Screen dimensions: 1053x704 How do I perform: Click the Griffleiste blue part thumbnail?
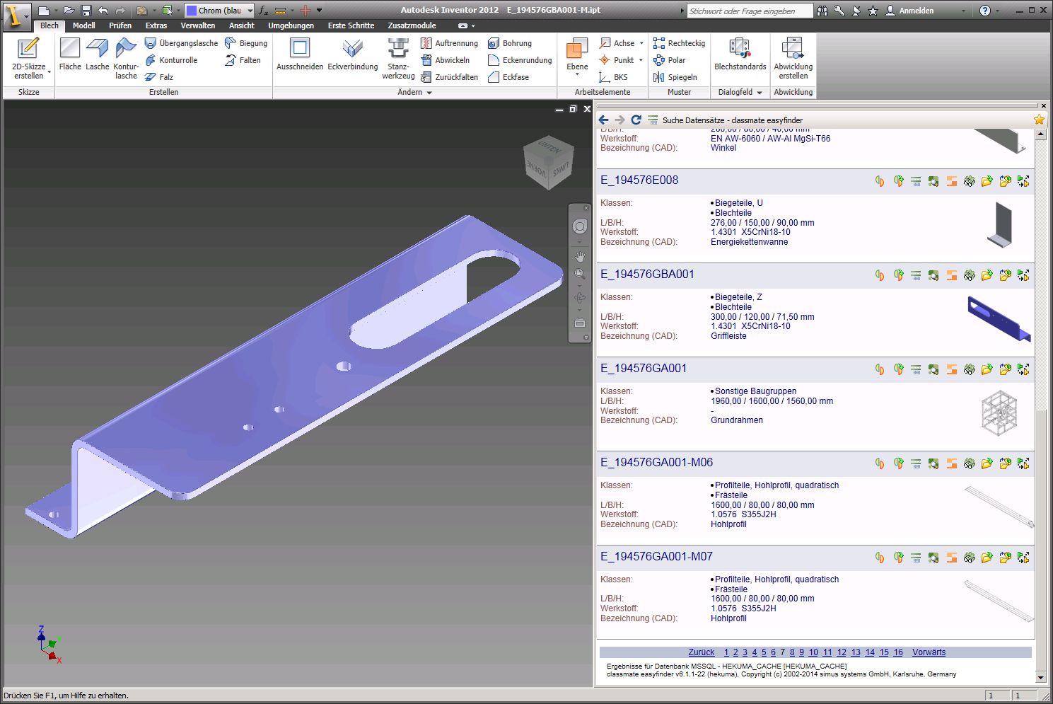click(x=999, y=318)
